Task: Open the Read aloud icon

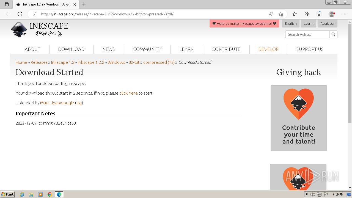Action: click(x=271, y=14)
